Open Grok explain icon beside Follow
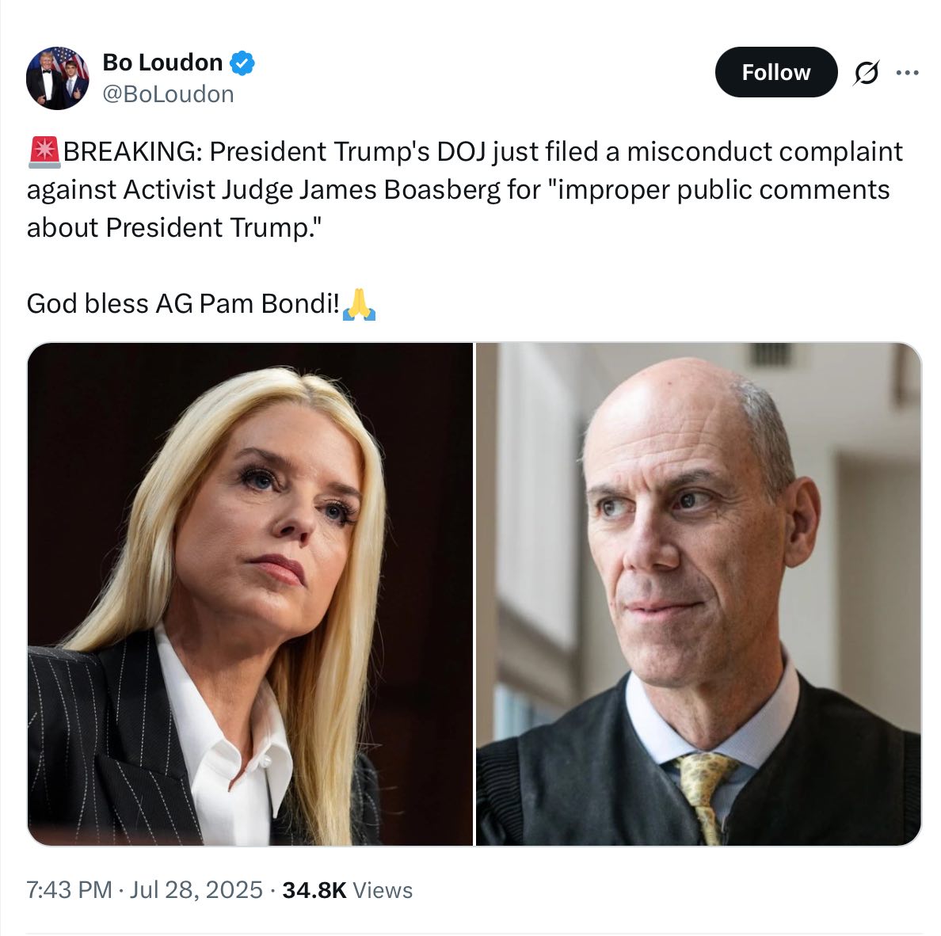941x936 pixels. pyautogui.click(x=866, y=73)
